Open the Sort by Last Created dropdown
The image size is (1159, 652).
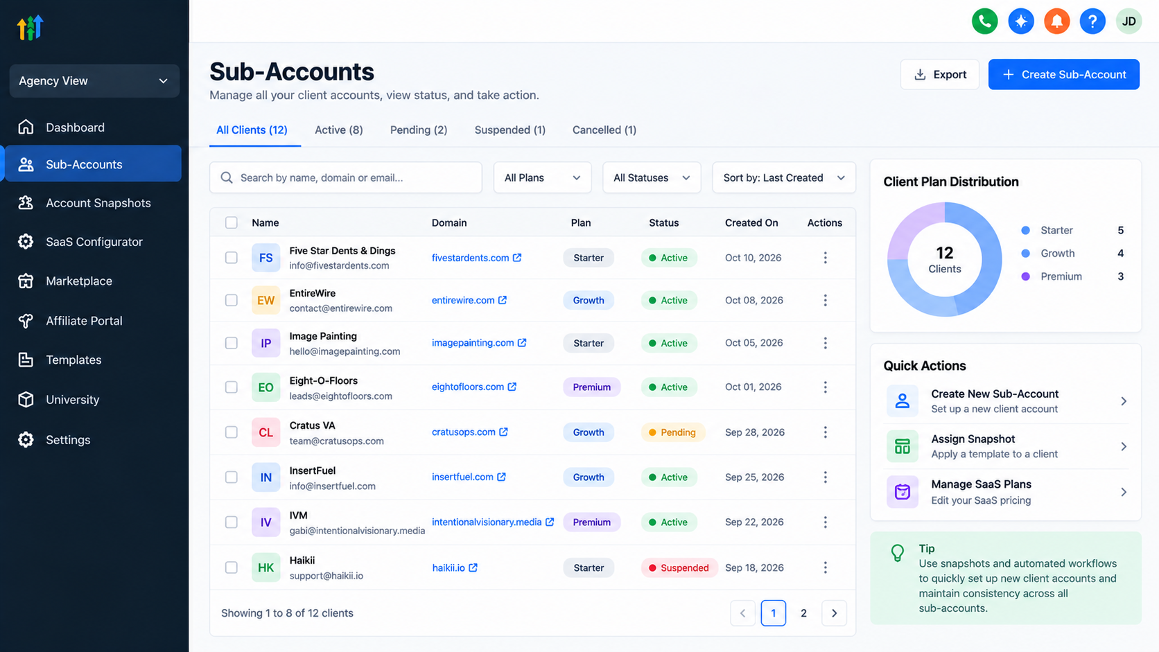784,178
